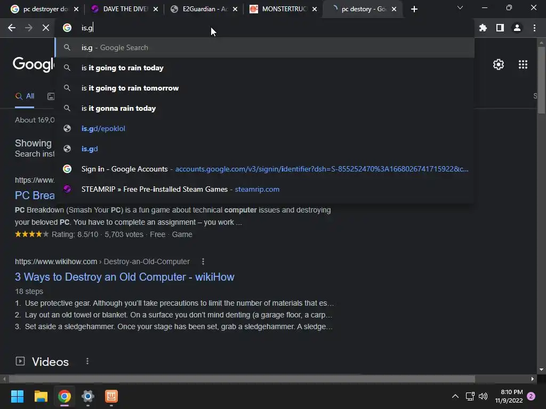Screen dimensions: 546x409
Task: Click the address bar containing 'is.g'
Action: pyautogui.click(x=264, y=28)
